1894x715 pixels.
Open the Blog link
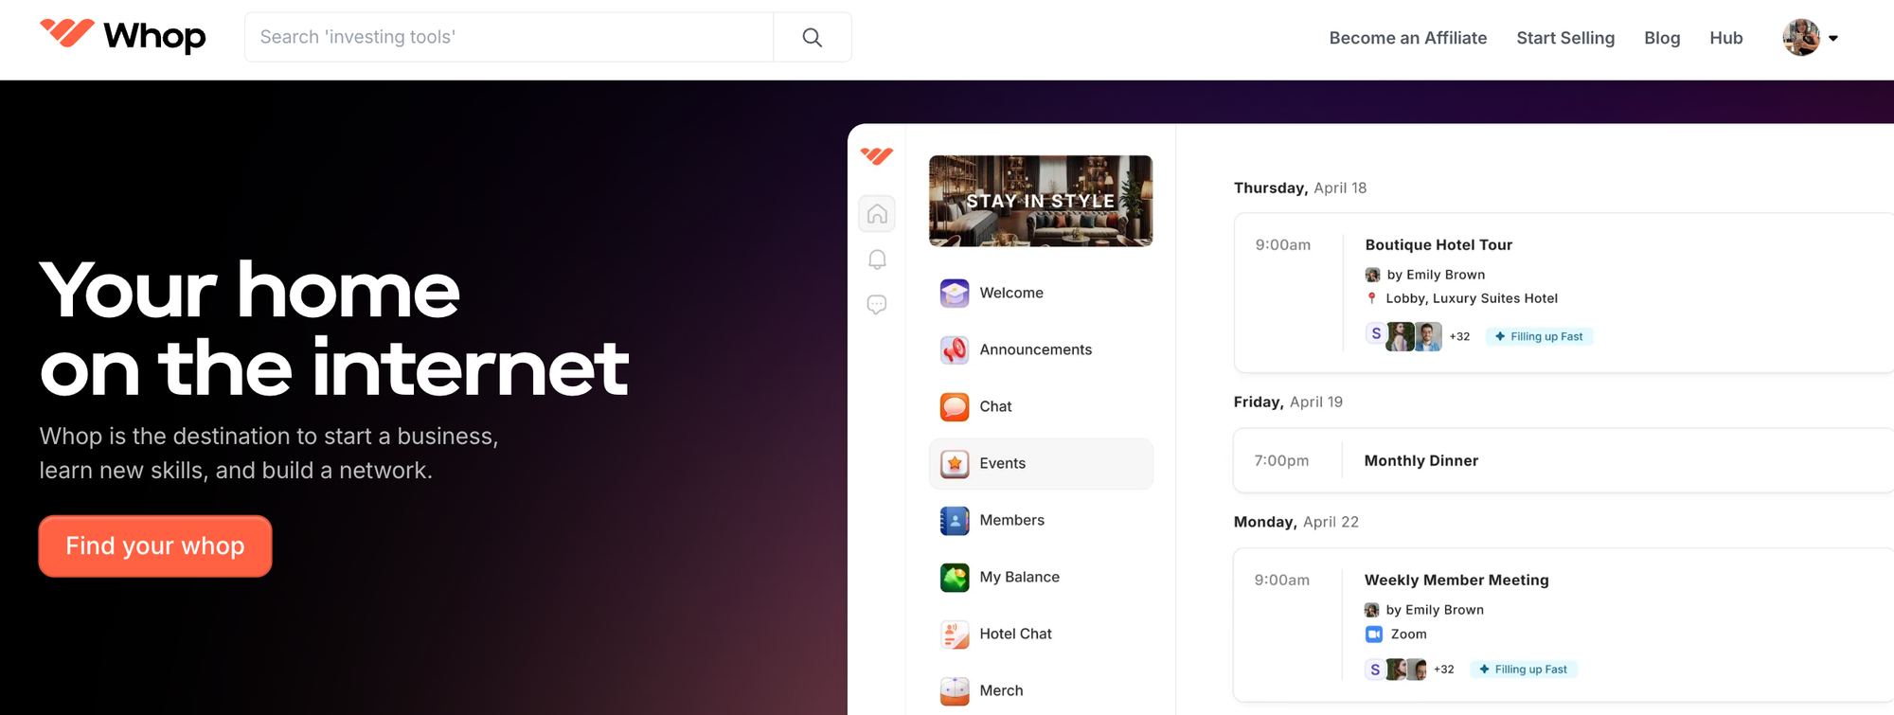coord(1662,38)
